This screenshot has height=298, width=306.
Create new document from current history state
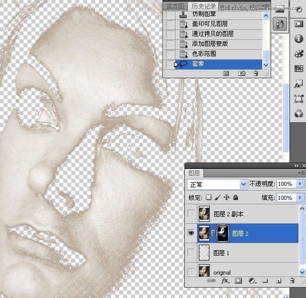[226, 73]
